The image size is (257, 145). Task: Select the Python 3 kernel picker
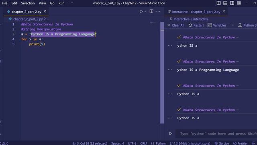pyautogui.click(x=247, y=25)
